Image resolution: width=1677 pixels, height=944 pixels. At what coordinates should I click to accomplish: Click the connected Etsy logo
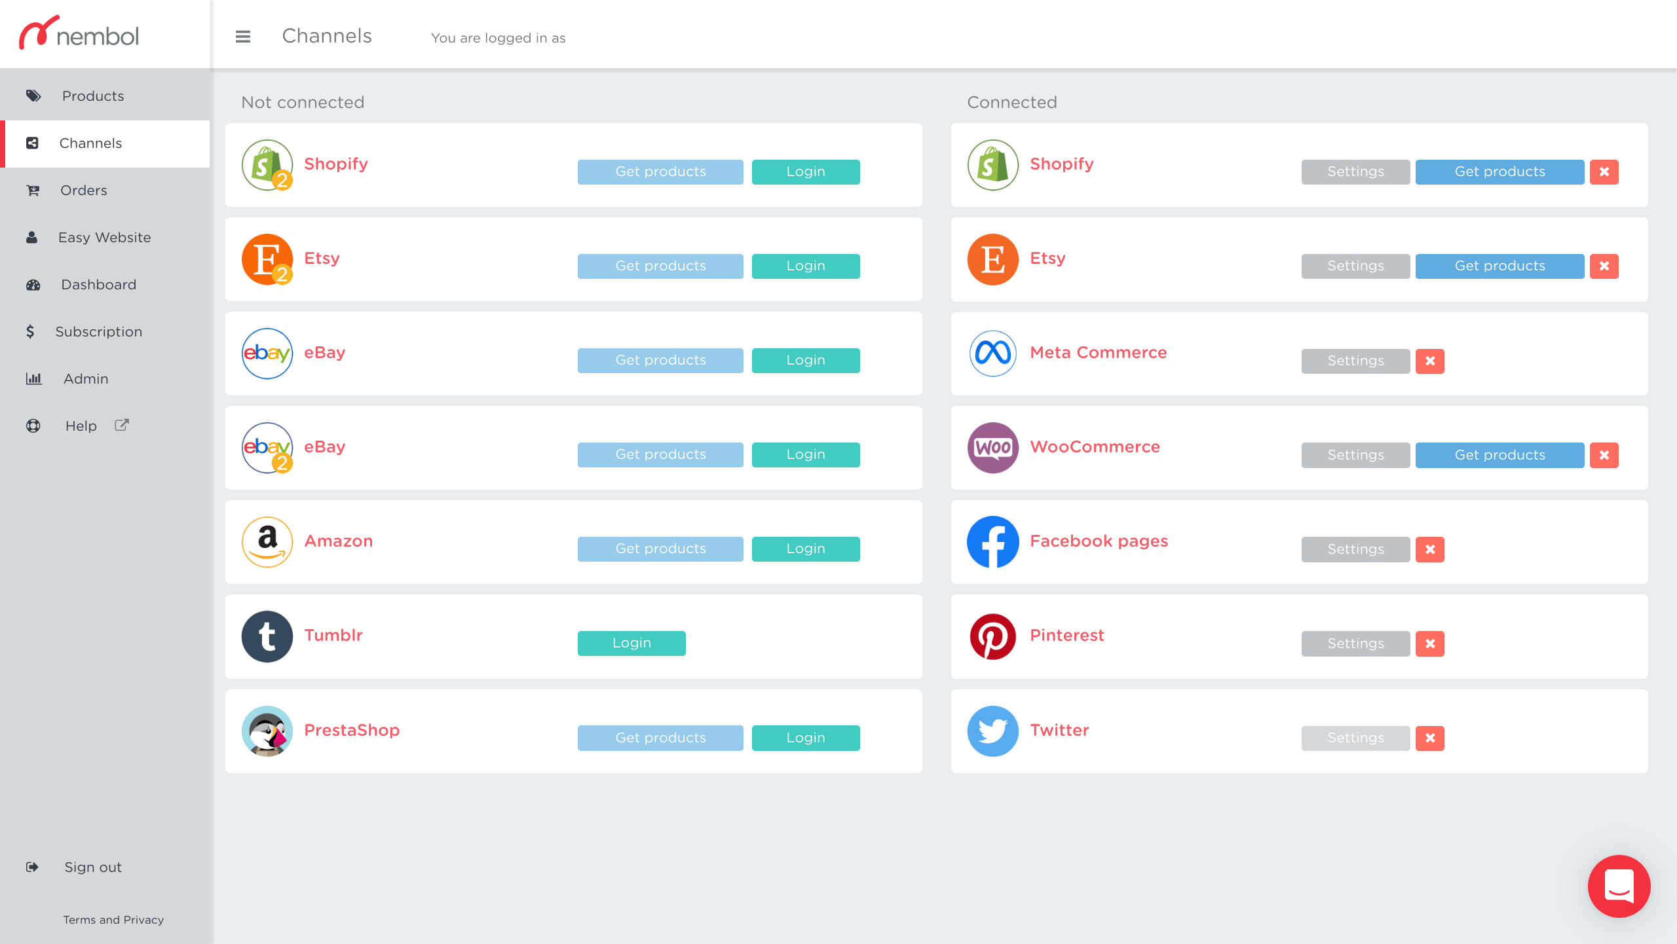point(993,259)
